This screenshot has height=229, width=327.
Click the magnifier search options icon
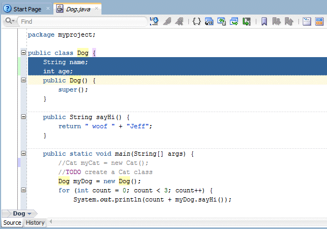pyautogui.click(x=10, y=21)
